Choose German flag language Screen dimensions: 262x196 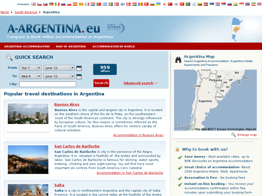[x=51, y=4]
